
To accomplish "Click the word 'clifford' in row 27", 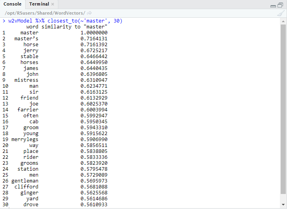I will [26, 187].
